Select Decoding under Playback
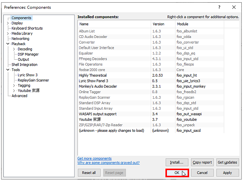Image resolution: width=244 pixels, height=181 pixels. 25,49
